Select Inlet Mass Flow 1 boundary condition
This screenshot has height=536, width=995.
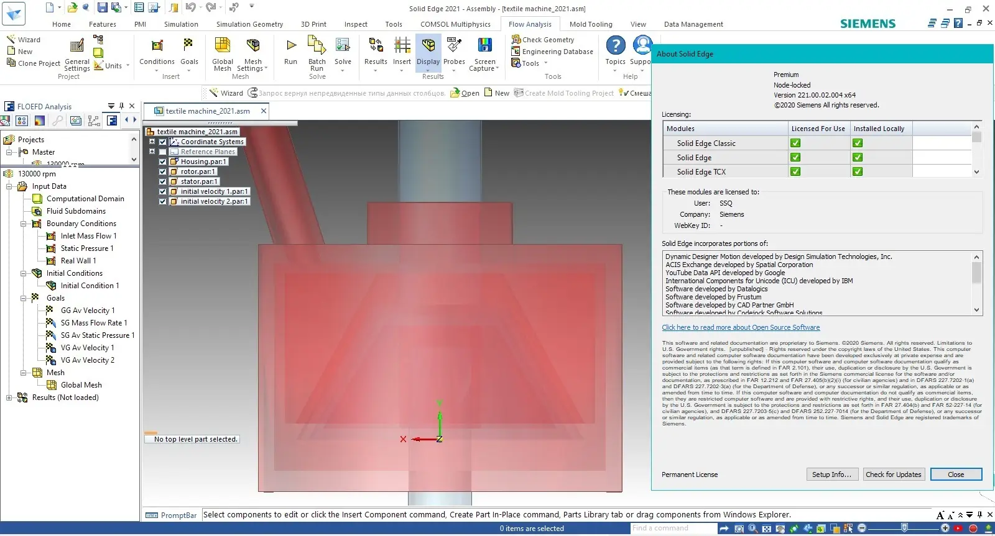click(88, 236)
